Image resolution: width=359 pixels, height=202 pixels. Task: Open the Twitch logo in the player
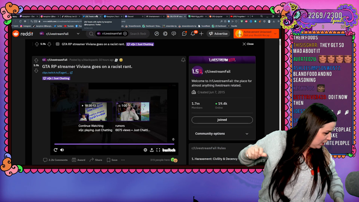(169, 150)
